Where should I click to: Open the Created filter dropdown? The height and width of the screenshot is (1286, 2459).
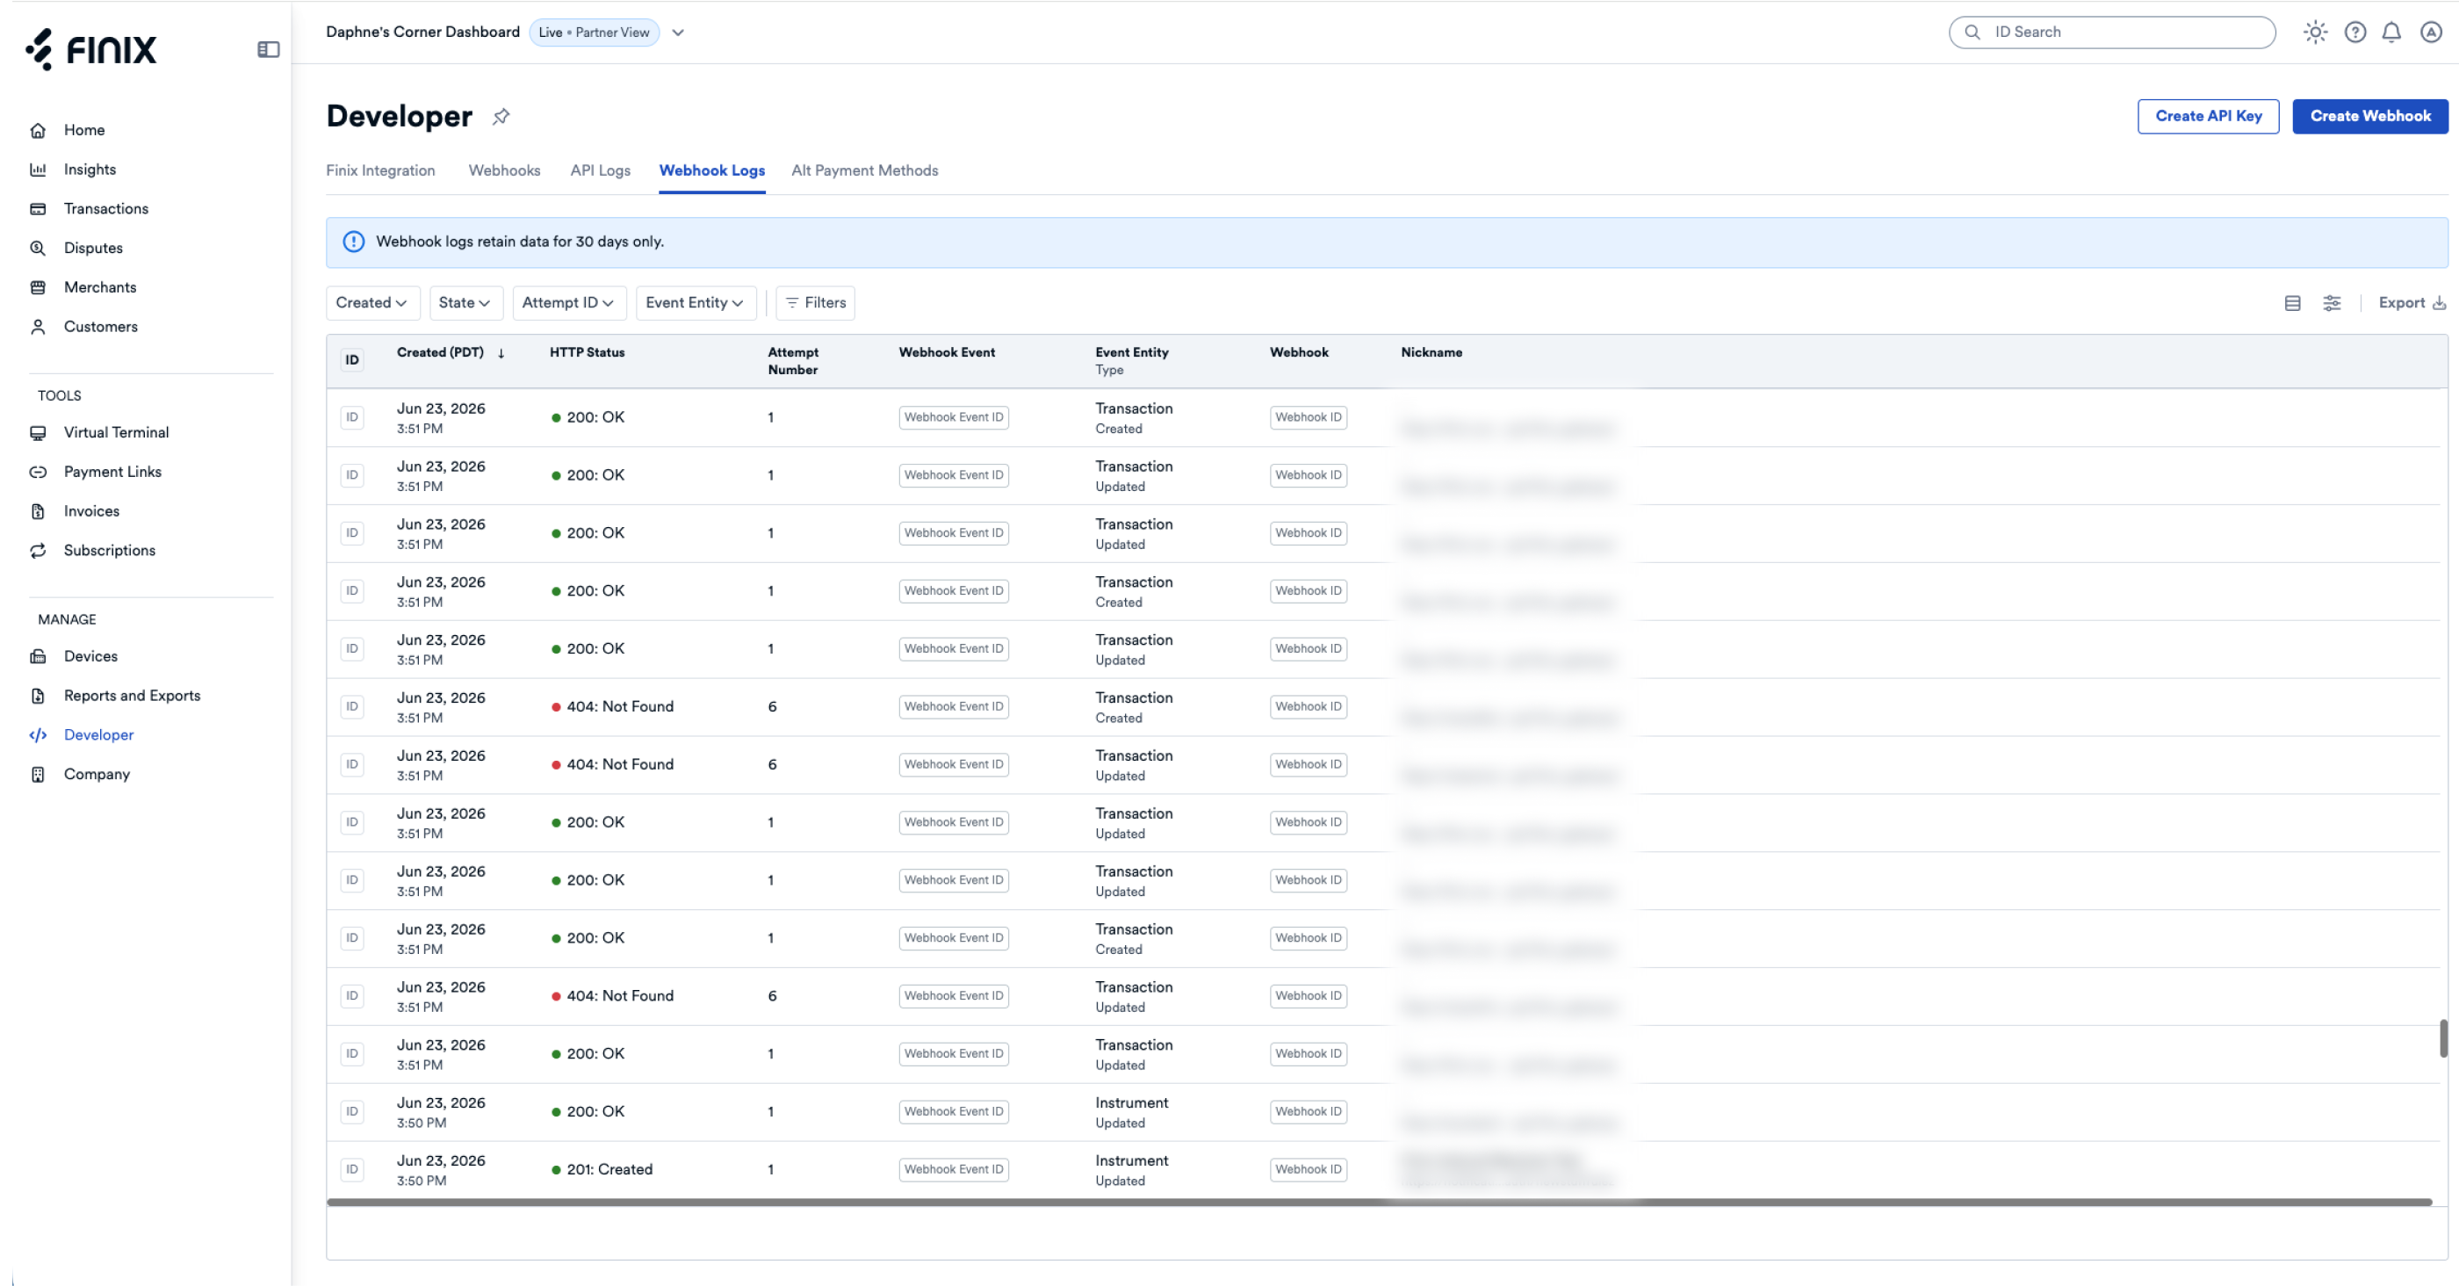pyautogui.click(x=371, y=303)
